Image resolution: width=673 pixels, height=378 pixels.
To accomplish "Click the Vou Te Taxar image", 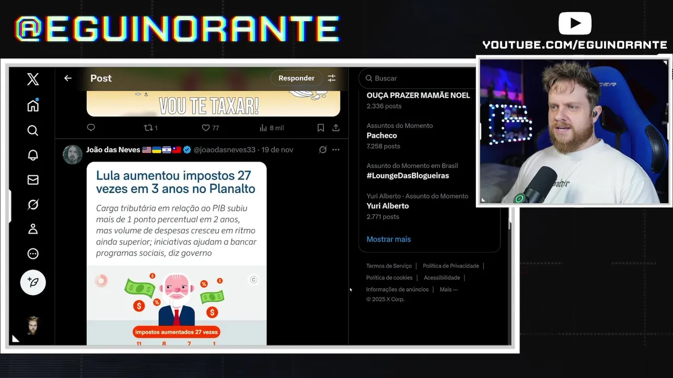I will tap(213, 103).
